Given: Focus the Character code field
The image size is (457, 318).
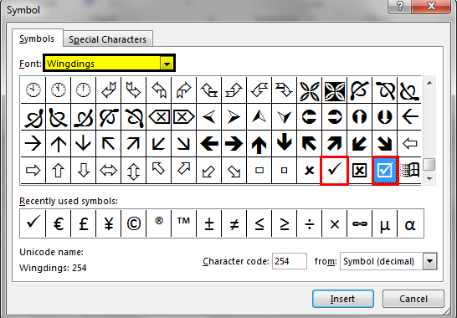Looking at the screenshot, I should click(289, 261).
